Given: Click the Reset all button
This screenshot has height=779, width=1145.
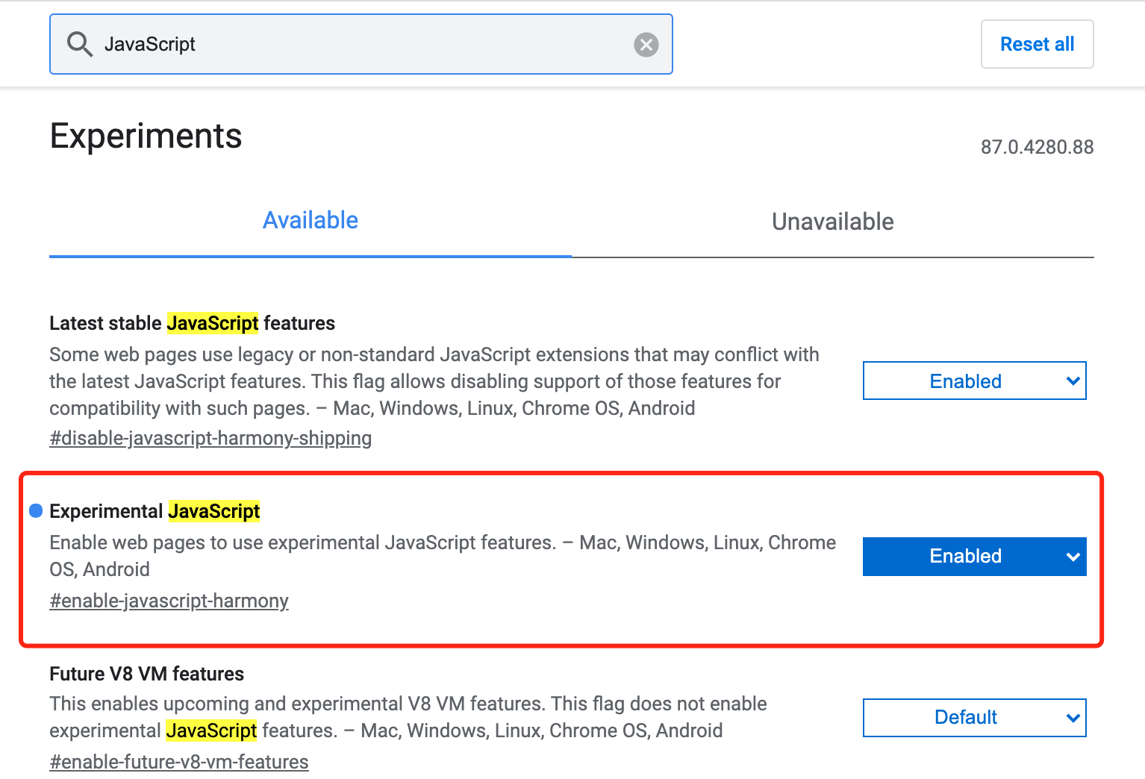Looking at the screenshot, I should [x=1037, y=44].
